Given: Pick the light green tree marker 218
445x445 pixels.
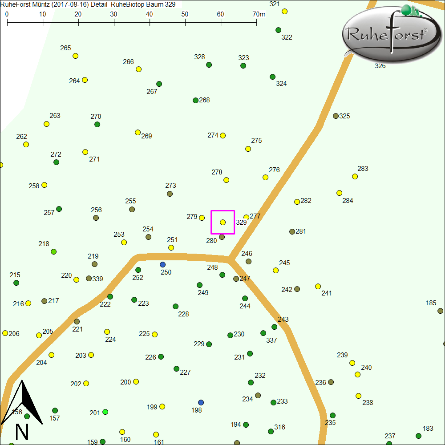Looking at the screenshot, I should (x=54, y=252).
